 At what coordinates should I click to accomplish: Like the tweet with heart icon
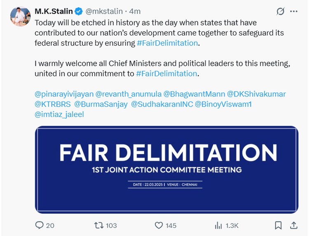point(159,225)
